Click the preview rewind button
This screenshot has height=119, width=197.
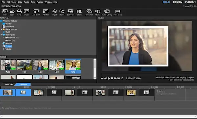105,78
